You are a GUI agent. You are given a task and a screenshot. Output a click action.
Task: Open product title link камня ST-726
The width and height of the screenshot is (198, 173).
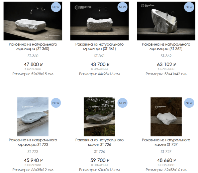tap(99, 142)
